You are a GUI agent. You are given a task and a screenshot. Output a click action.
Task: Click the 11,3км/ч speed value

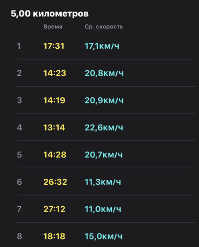pyautogui.click(x=103, y=182)
